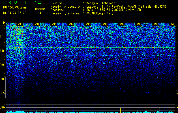
Task: Select the filename 1004240730.png
Action: pyautogui.click(x=15, y=7)
